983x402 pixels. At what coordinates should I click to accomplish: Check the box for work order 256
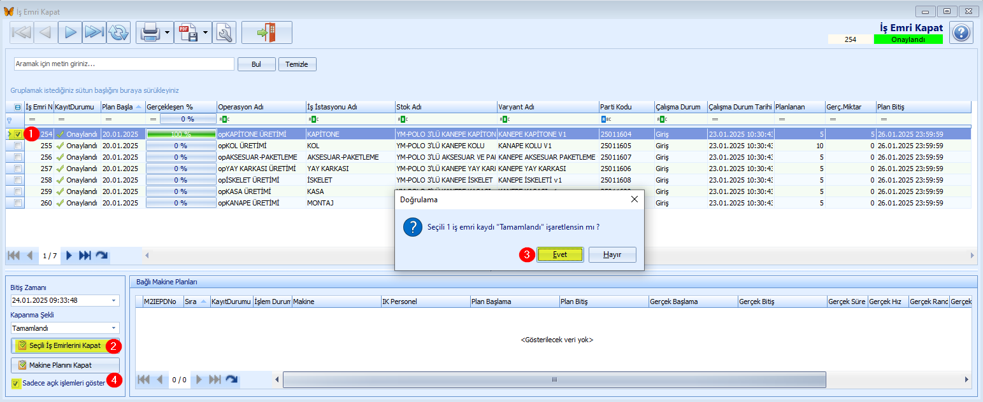pos(18,157)
